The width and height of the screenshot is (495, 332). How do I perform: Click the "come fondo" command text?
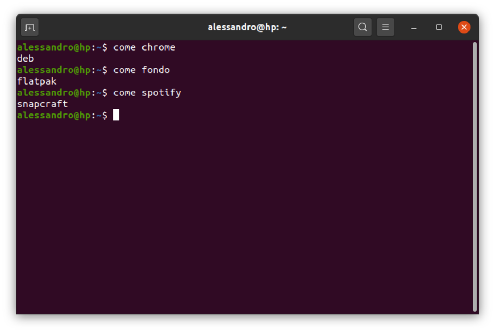coord(141,70)
